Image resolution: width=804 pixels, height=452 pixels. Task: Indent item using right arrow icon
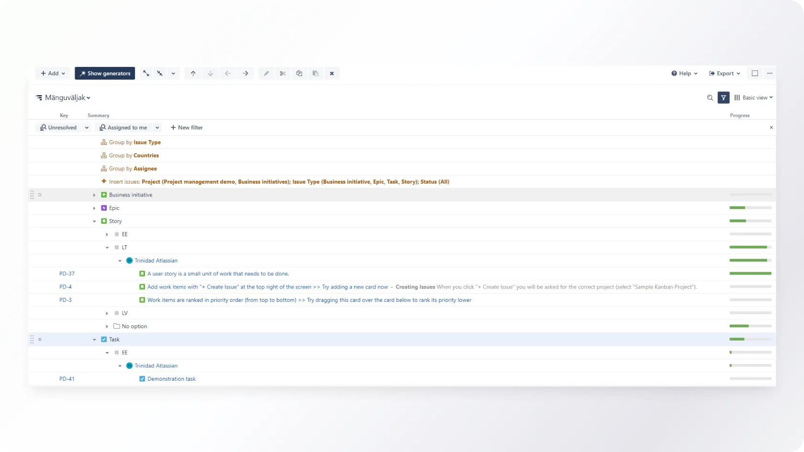(245, 73)
